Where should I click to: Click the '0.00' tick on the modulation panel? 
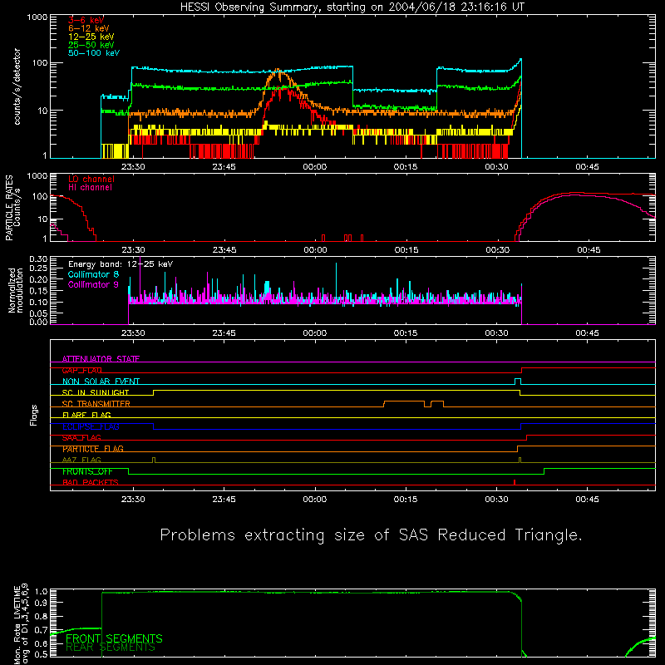(38, 322)
